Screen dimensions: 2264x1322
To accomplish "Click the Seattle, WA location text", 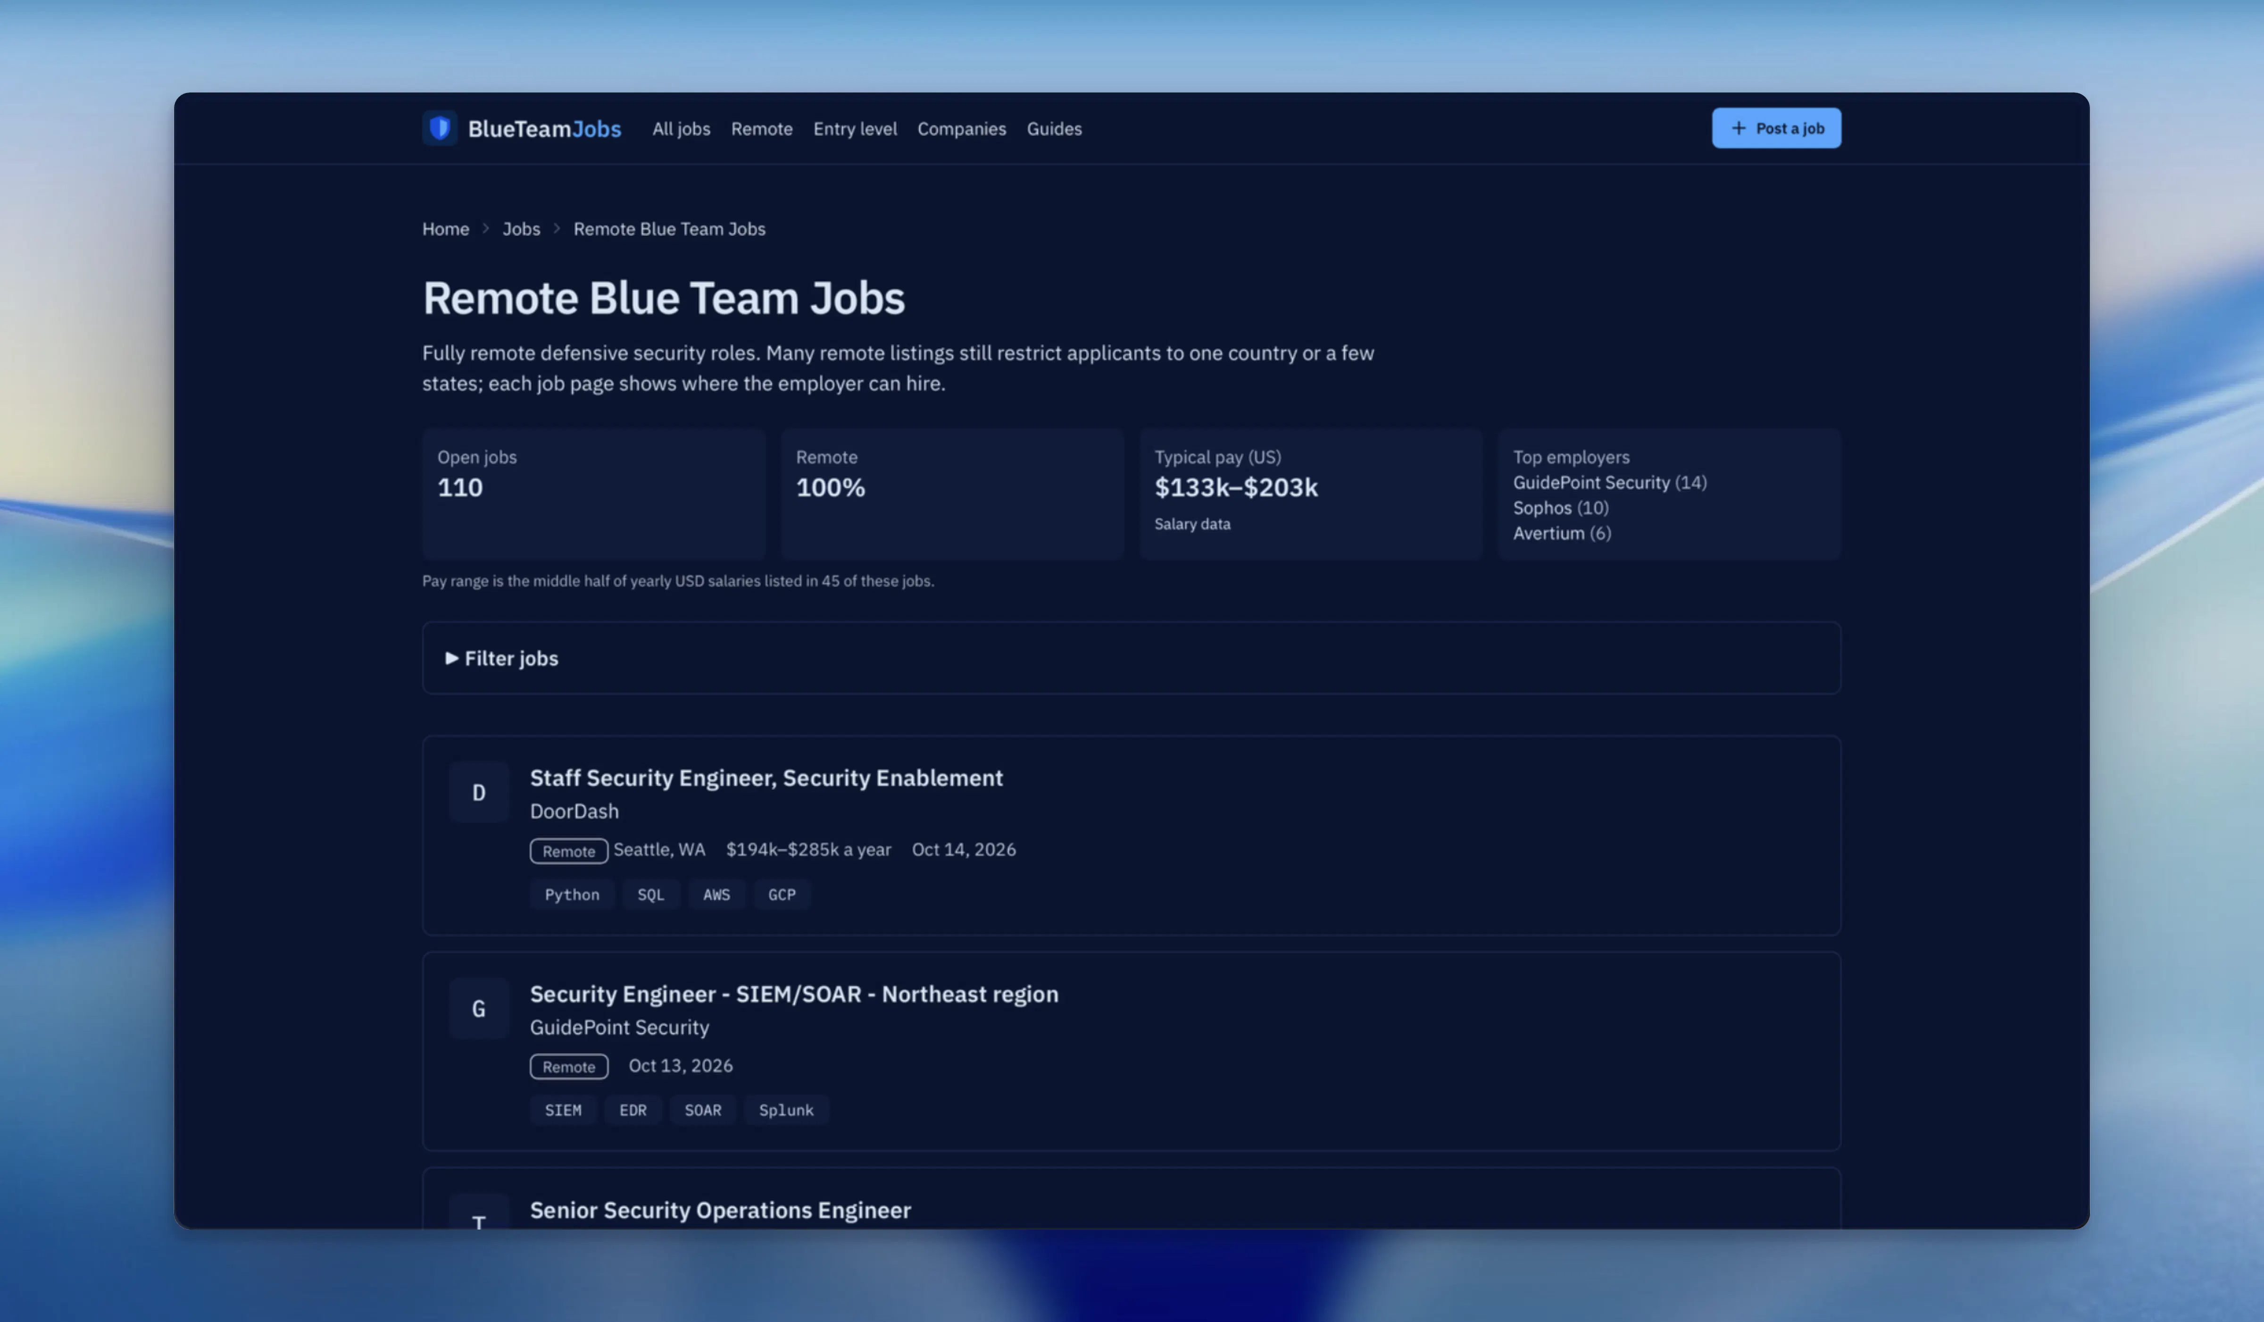I will [x=659, y=849].
